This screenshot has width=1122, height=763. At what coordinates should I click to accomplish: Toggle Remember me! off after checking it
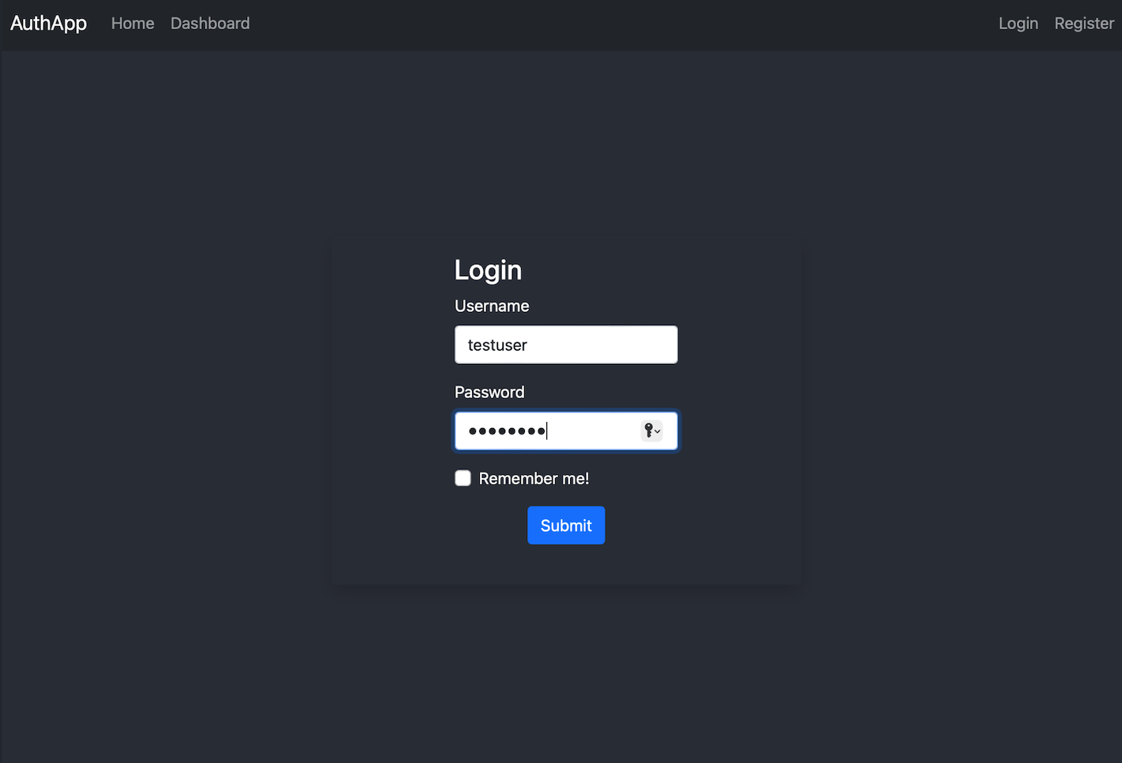462,478
